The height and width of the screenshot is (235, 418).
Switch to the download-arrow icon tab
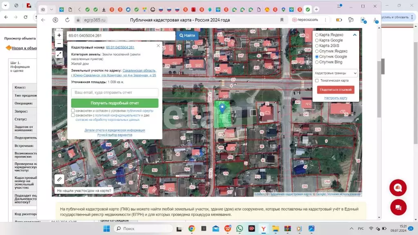click(x=104, y=10)
